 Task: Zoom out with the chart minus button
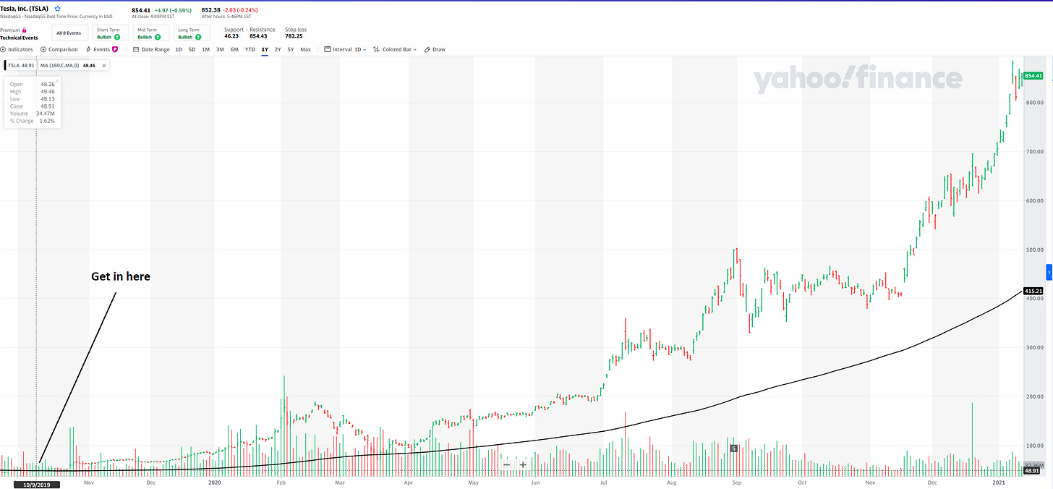[506, 464]
